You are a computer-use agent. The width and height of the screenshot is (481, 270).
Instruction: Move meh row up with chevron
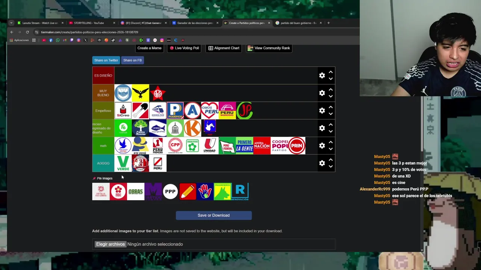[331, 142]
